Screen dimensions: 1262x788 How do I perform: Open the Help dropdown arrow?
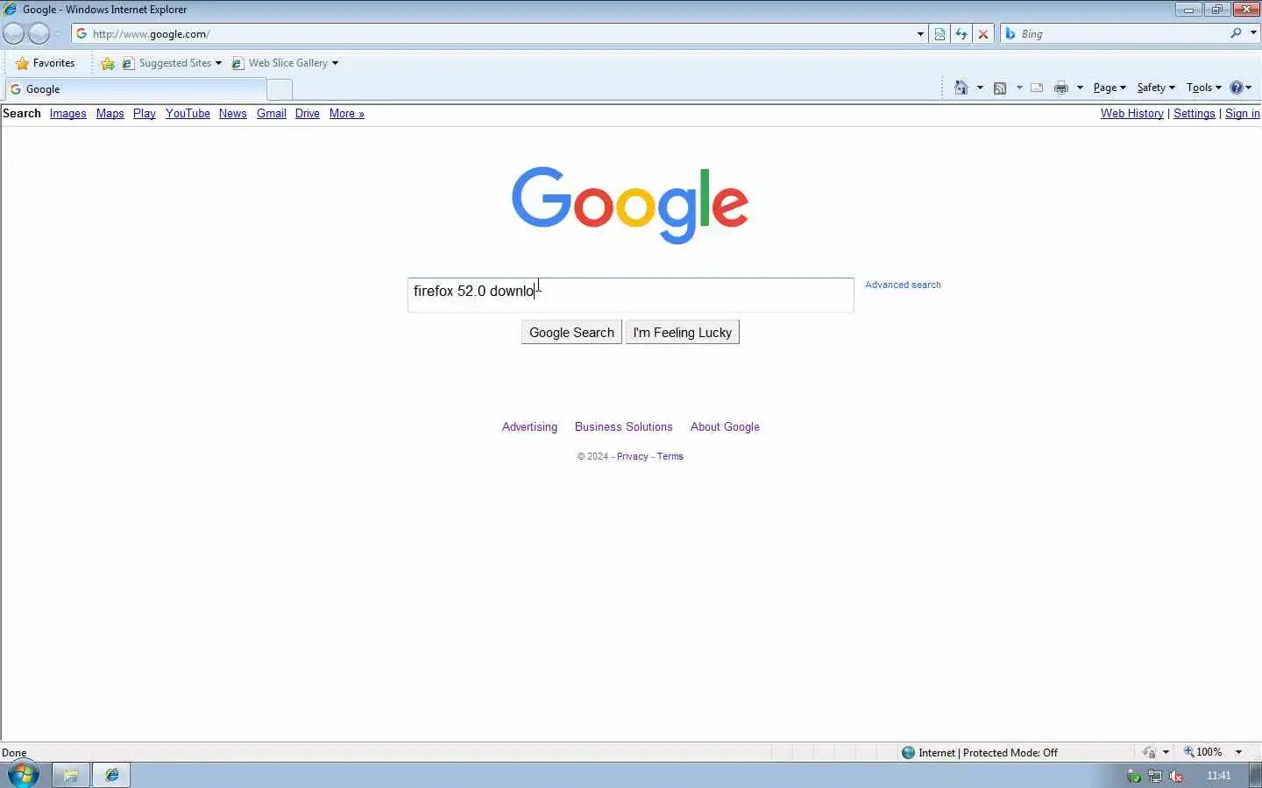click(x=1249, y=88)
